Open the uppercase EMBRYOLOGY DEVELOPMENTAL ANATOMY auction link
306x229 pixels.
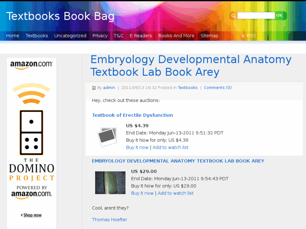178,161
